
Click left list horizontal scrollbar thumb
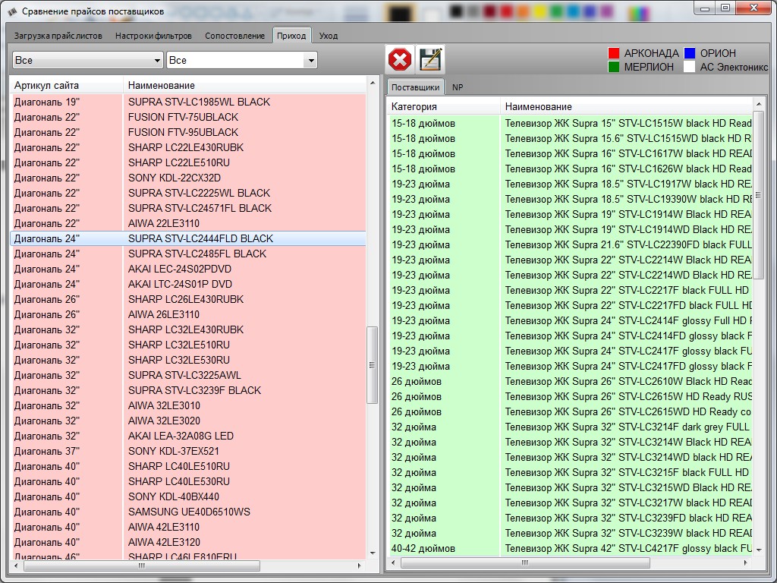coord(142,566)
